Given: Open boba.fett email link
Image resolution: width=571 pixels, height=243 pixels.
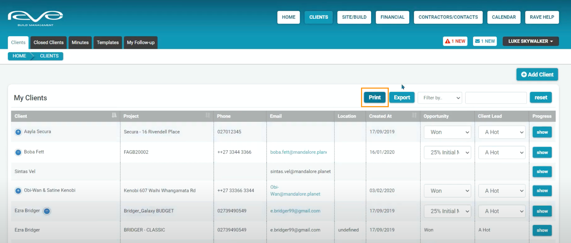Looking at the screenshot, I should (298, 152).
